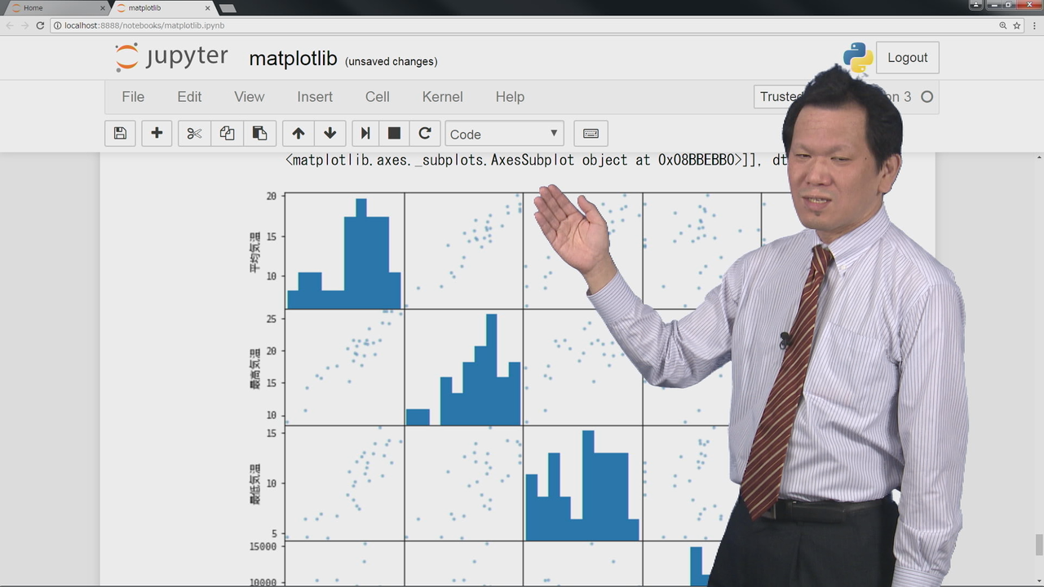Close the matplotlib browser tab

pos(208,8)
